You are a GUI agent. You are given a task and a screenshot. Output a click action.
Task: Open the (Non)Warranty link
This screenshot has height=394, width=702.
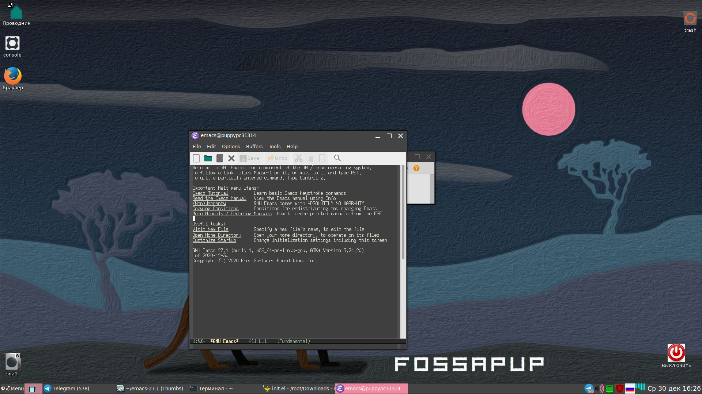pyautogui.click(x=209, y=204)
